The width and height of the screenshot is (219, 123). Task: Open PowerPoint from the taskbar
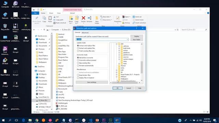pos(97,120)
